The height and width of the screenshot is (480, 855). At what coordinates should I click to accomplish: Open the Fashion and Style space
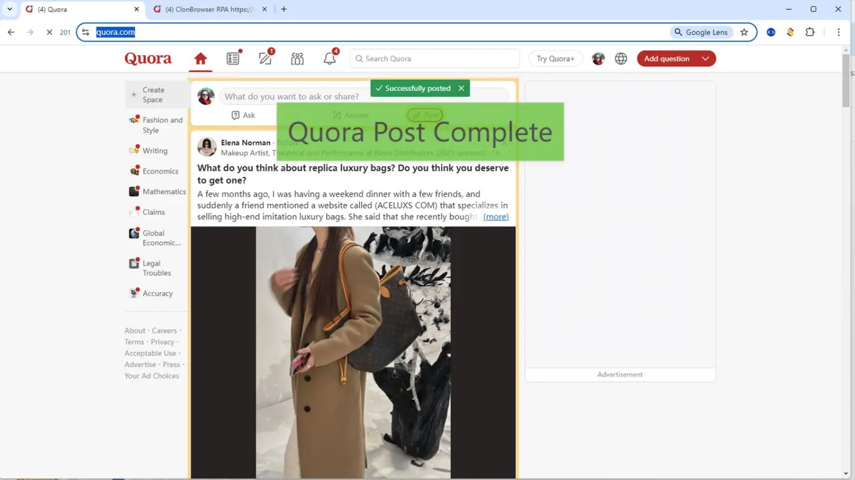point(156,125)
